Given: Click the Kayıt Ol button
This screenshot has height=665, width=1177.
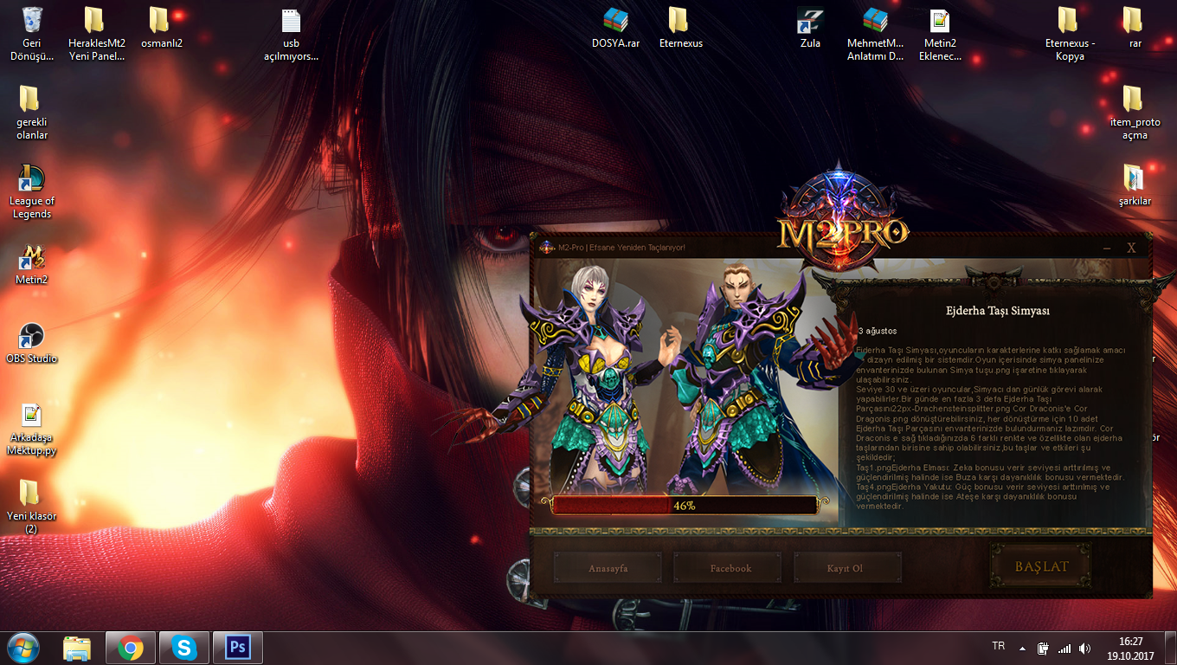Looking at the screenshot, I should tap(846, 568).
